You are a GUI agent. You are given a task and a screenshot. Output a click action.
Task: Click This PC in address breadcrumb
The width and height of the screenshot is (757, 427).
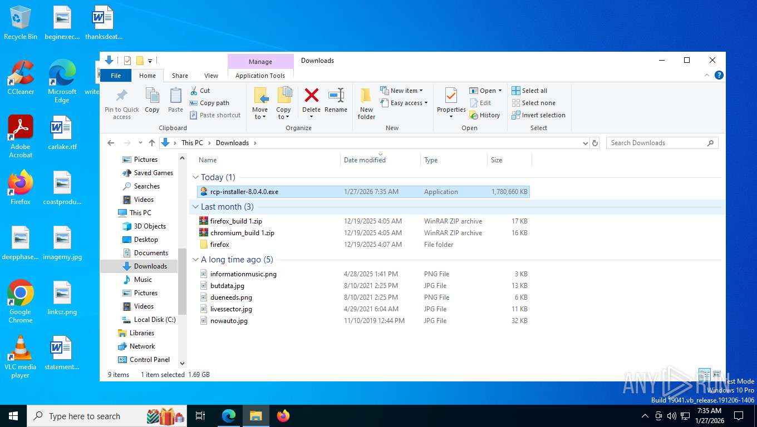(192, 143)
